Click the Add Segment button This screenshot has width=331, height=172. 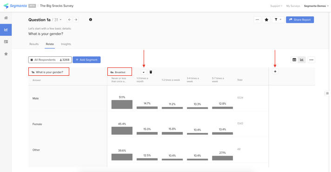tap(86, 60)
